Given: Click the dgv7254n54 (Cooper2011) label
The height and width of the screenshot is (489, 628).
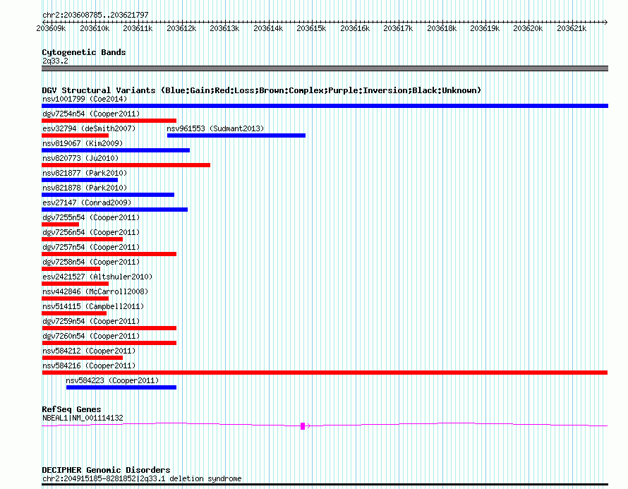Looking at the screenshot, I should pos(91,114).
